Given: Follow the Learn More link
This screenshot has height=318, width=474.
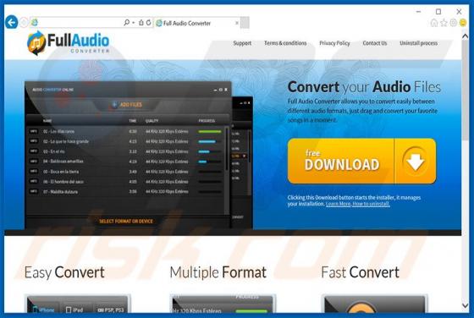Looking at the screenshot, I should pyautogui.click(x=339, y=204).
